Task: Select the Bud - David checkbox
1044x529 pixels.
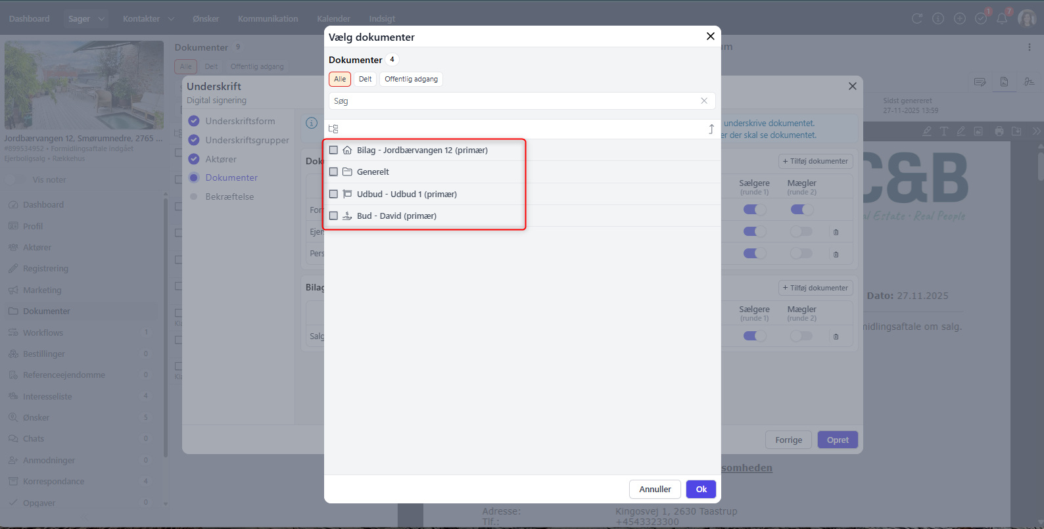Action: 333,216
